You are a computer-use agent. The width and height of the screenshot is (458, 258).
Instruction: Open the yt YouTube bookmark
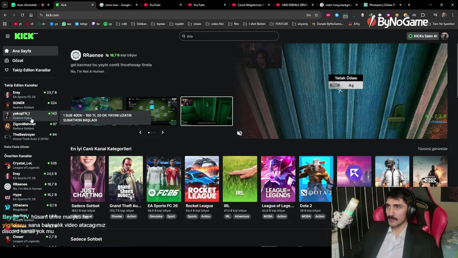point(18,24)
